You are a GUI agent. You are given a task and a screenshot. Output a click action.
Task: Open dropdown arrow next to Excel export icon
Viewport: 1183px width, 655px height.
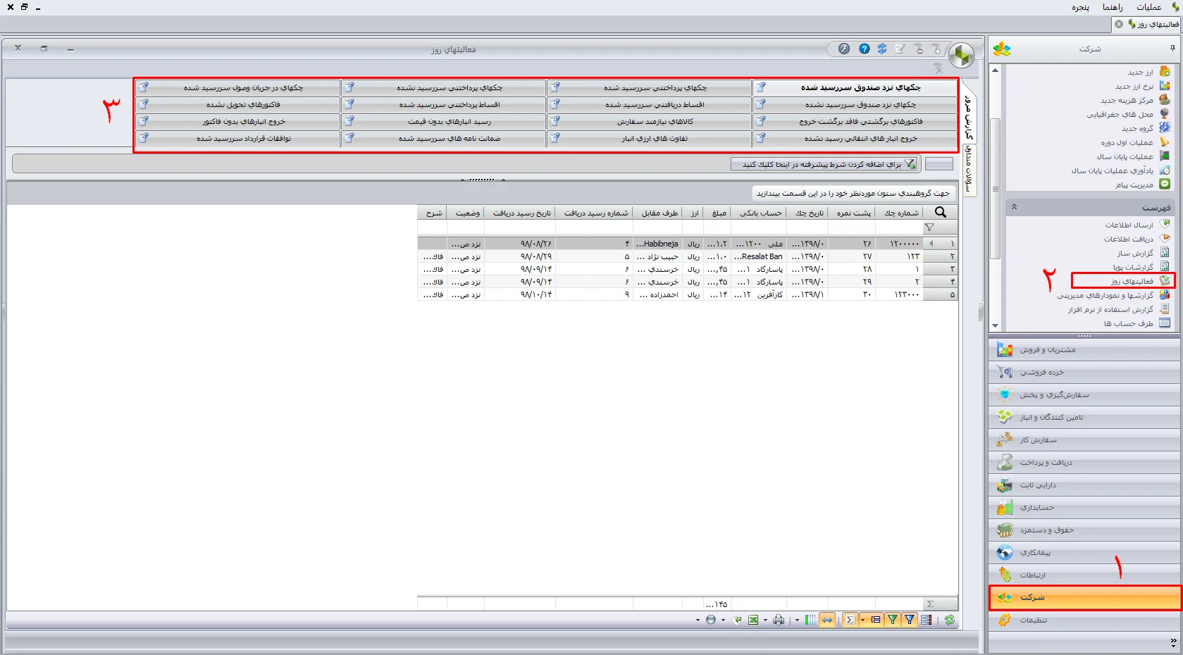coord(765,620)
